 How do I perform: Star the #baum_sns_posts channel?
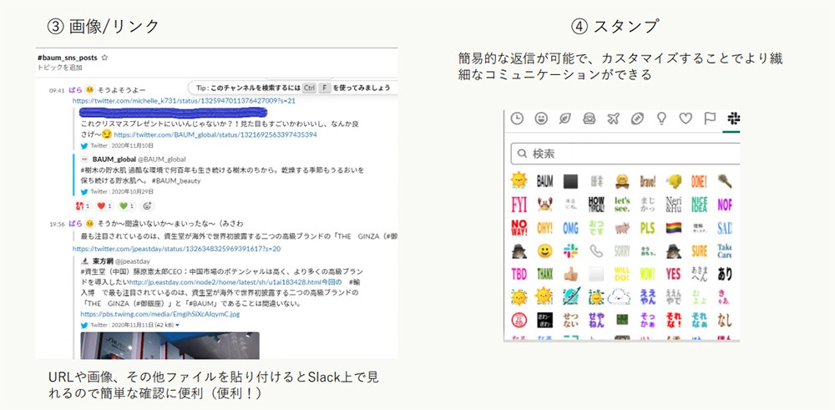tap(104, 58)
